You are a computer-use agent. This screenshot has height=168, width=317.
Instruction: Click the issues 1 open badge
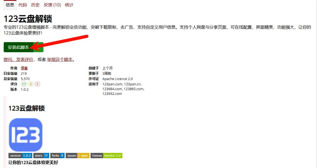[77, 155]
